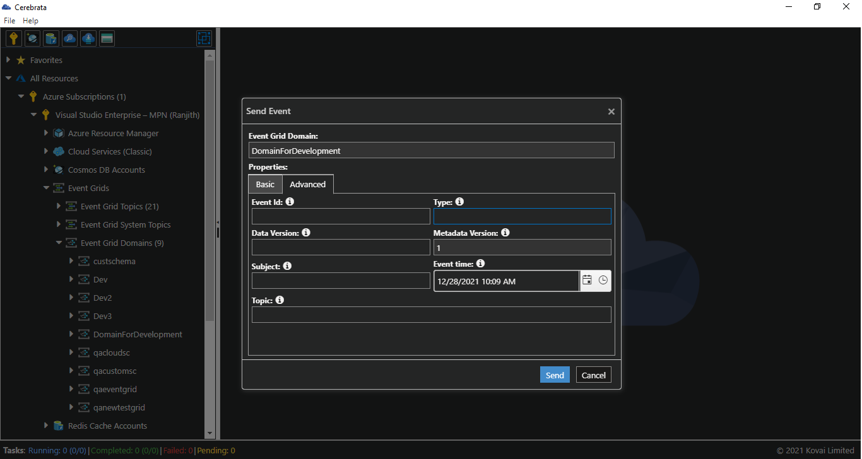
Task: Click the Favorites star icon
Action: pos(21,60)
